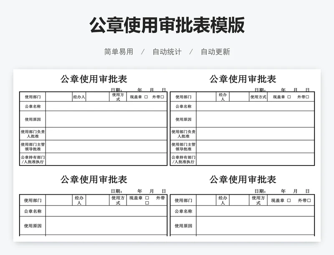
Task: Click 经办人 label in top-left form
Action: pos(79,97)
